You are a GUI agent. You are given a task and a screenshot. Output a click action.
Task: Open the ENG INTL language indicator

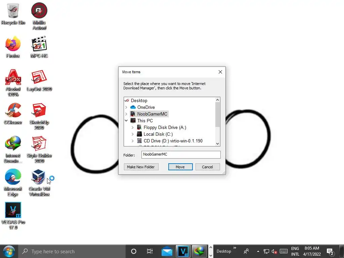point(295,251)
